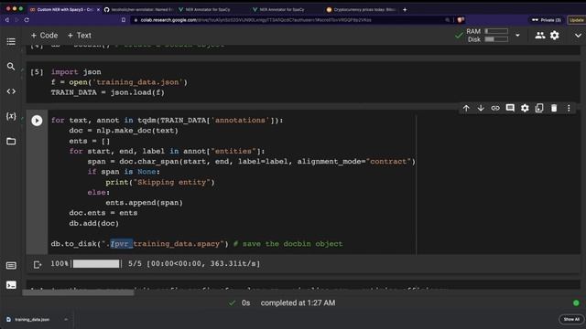
Task: Click the 100% tqdm progress bar
Action: [x=96, y=264]
